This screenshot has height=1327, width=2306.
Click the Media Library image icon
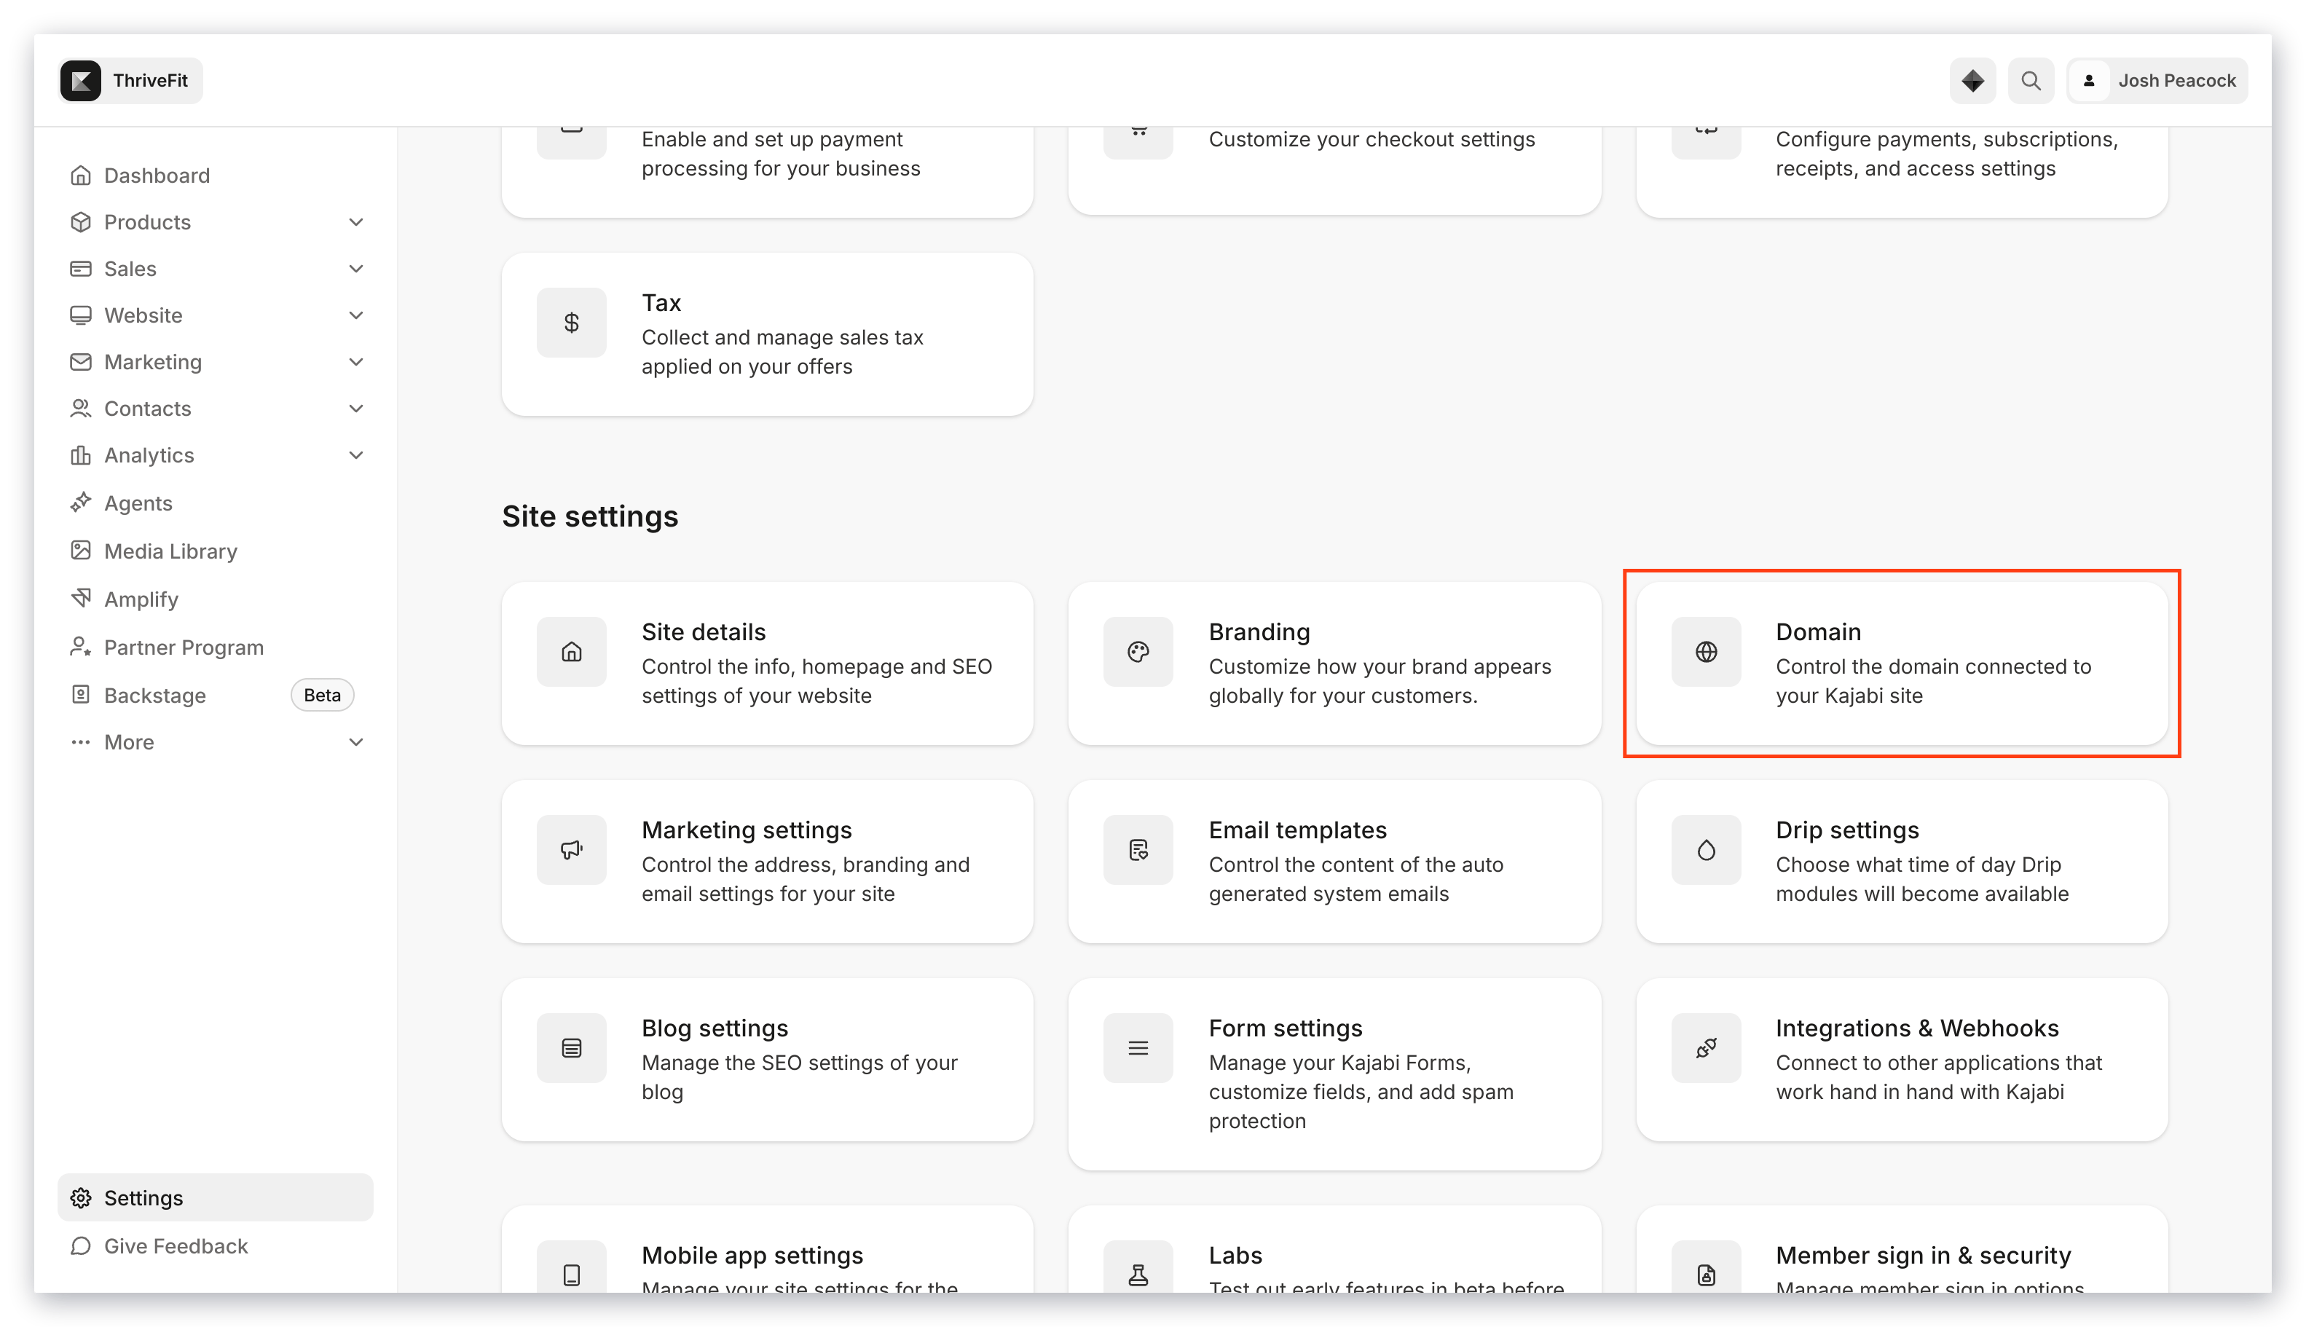(80, 551)
